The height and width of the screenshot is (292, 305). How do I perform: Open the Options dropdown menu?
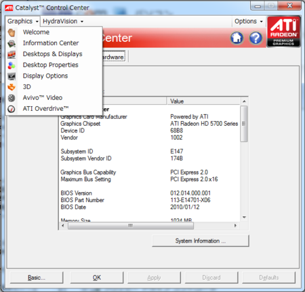(249, 22)
